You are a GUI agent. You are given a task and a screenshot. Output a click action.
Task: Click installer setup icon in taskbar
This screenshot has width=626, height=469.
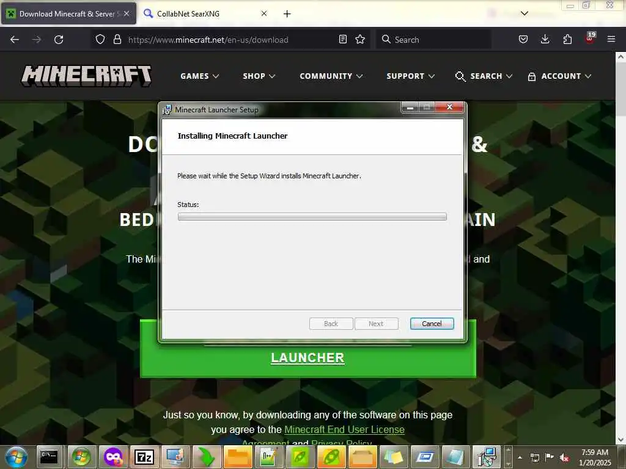[487, 457]
